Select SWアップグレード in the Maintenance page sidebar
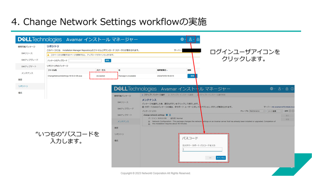312x176 pixels. [x=126, y=109]
